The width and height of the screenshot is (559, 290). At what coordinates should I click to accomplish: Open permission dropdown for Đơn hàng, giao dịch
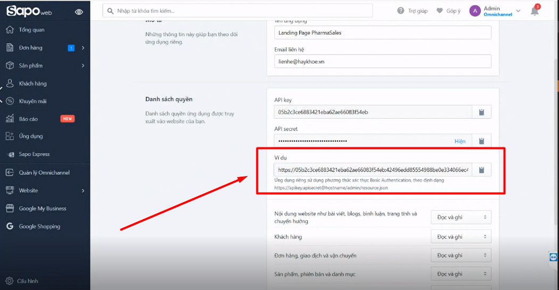pyautogui.click(x=461, y=255)
